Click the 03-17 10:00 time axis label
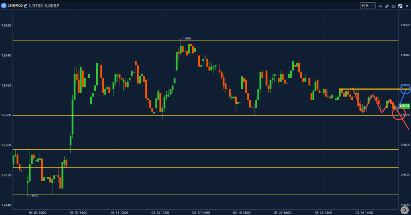Image resolution: width=411 pixels, height=215 pixels. tap(201, 212)
